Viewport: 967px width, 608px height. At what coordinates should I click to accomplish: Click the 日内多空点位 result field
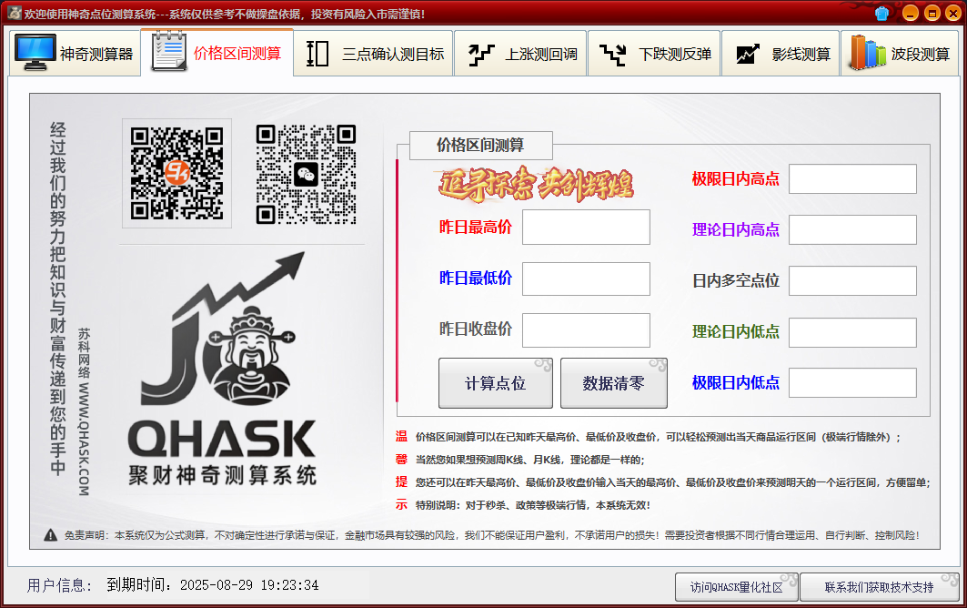pos(852,281)
